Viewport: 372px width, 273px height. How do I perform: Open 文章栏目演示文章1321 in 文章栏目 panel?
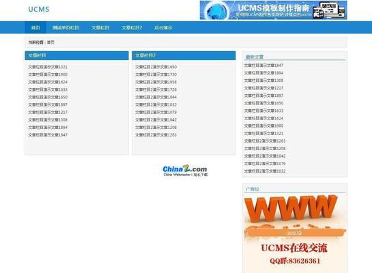point(48,67)
